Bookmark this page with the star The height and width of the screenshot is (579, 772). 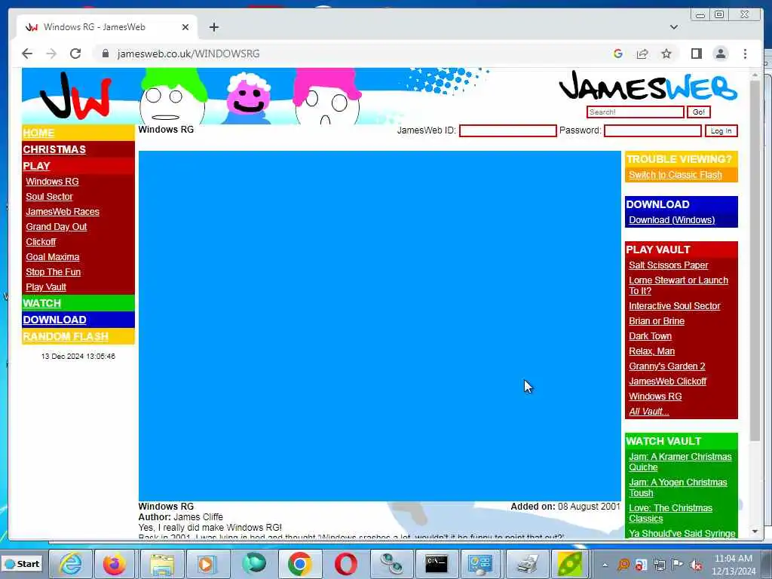[x=666, y=54]
